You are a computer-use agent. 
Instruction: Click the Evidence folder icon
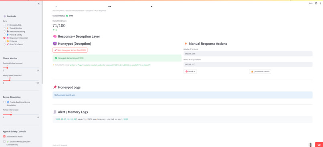[x=8, y=41]
